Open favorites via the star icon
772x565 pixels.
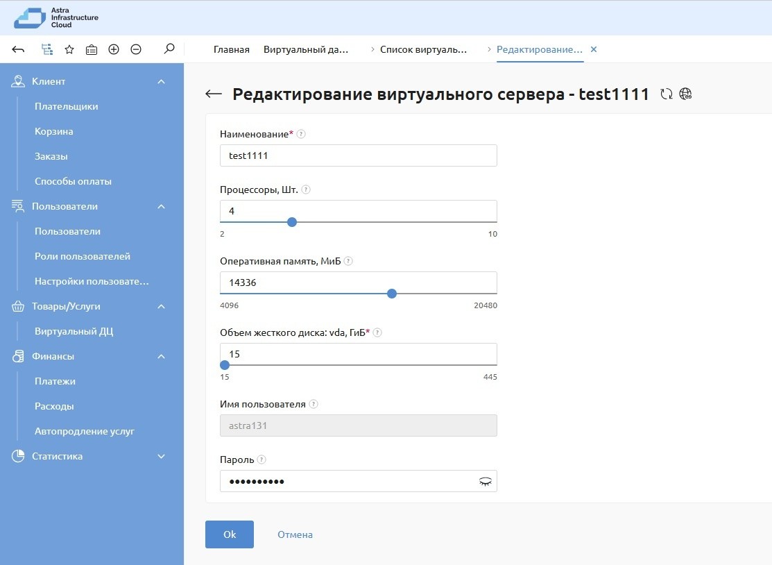click(69, 49)
